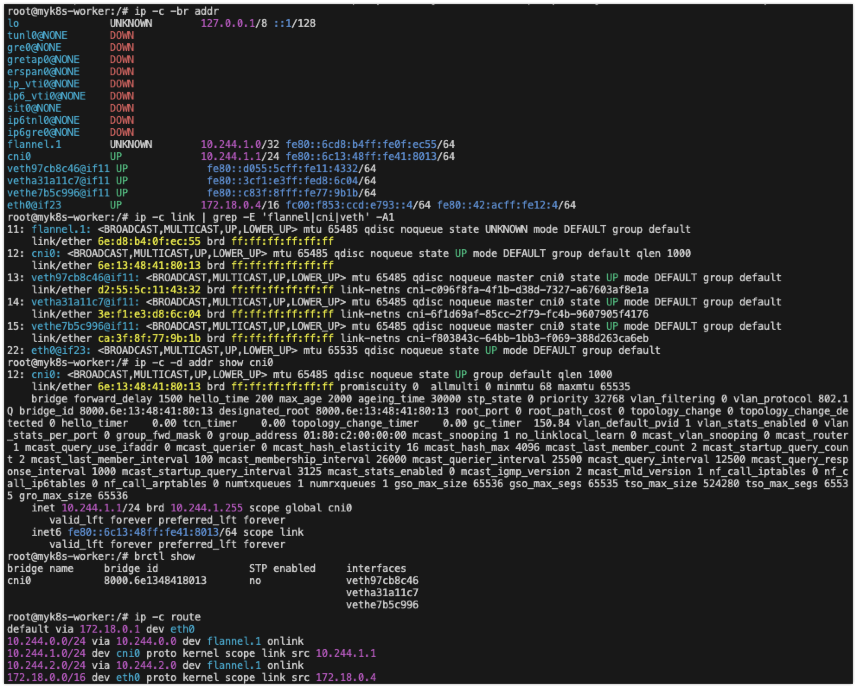
Task: Click the flannel.1 interface in brief list
Action: click(34, 144)
